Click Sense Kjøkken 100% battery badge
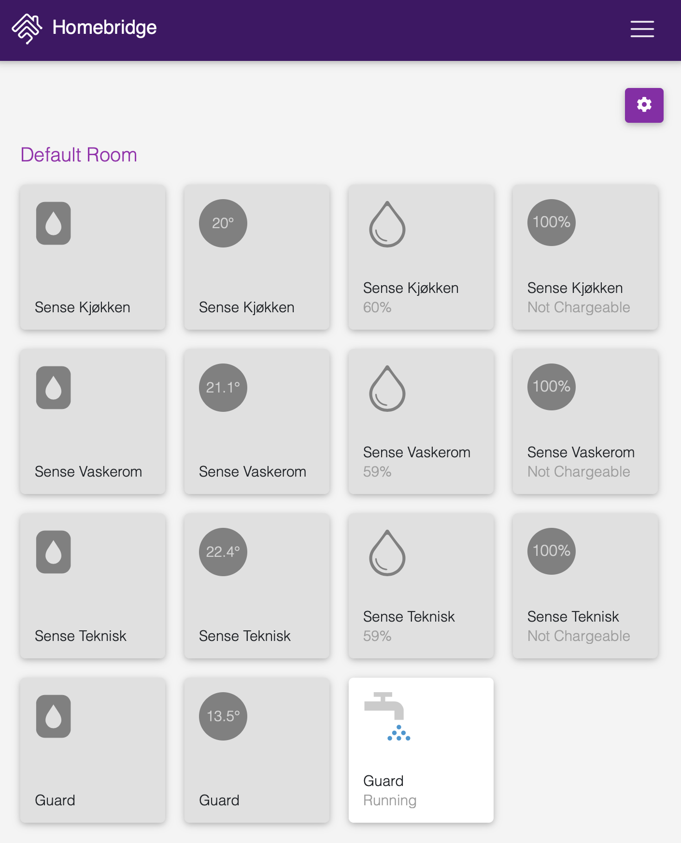This screenshot has height=843, width=681. (552, 222)
